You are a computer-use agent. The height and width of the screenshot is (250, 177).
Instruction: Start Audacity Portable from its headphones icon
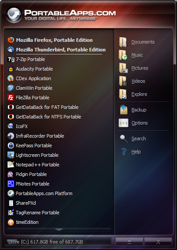click(11, 69)
